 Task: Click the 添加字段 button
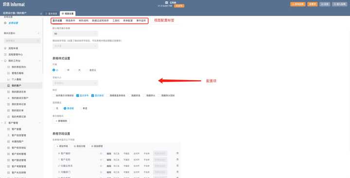62,146
